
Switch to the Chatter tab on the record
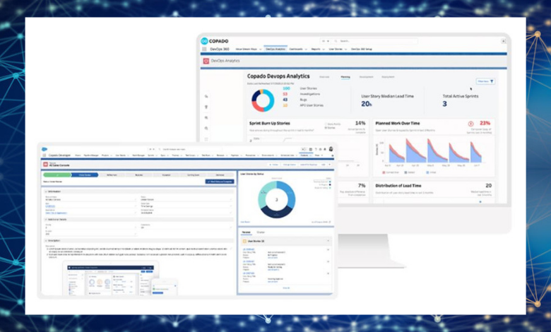[x=261, y=232]
